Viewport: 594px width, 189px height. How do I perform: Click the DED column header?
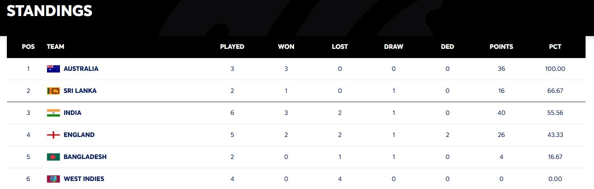coord(447,47)
